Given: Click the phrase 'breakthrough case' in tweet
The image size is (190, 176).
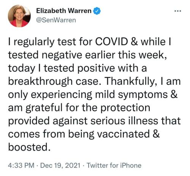Looking at the screenshot, I should pos(55,82).
